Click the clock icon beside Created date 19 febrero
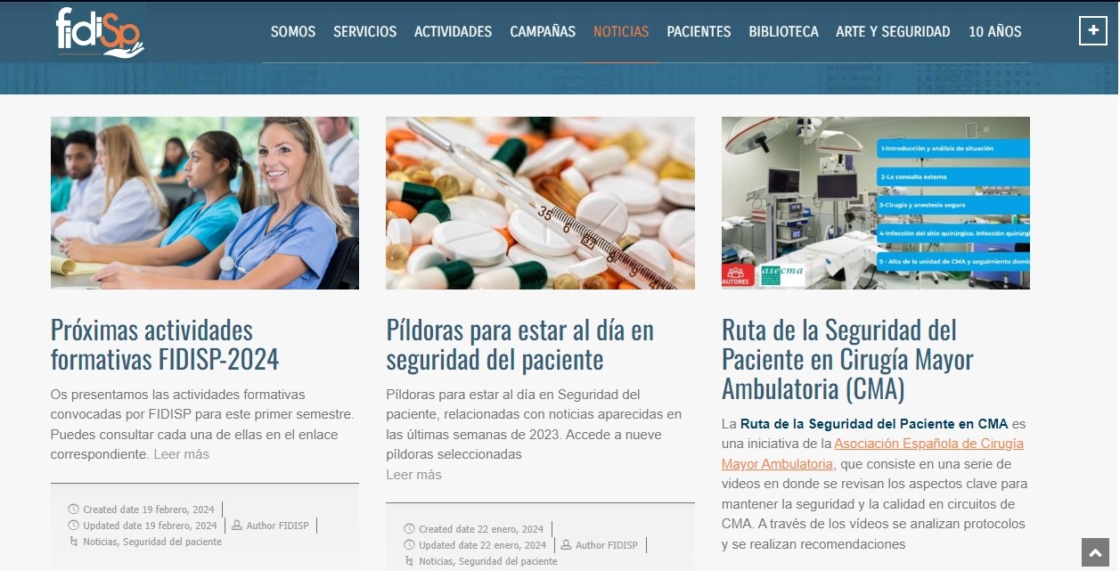The width and height of the screenshot is (1120, 571). (x=73, y=510)
